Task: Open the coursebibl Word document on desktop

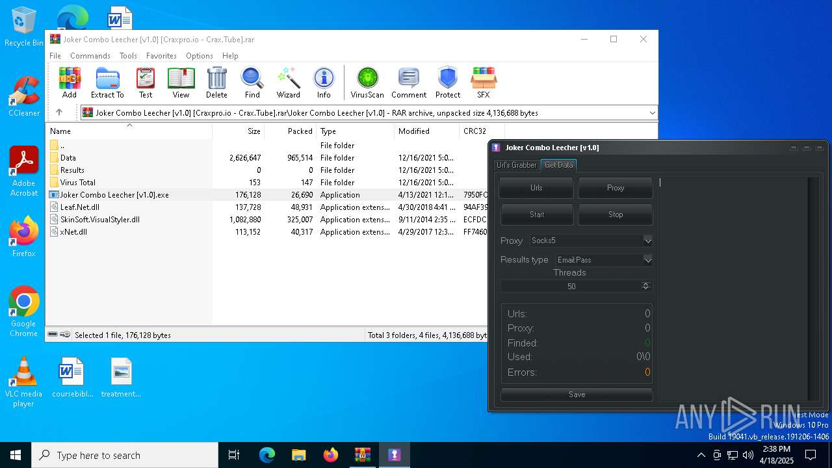Action: pyautogui.click(x=72, y=377)
